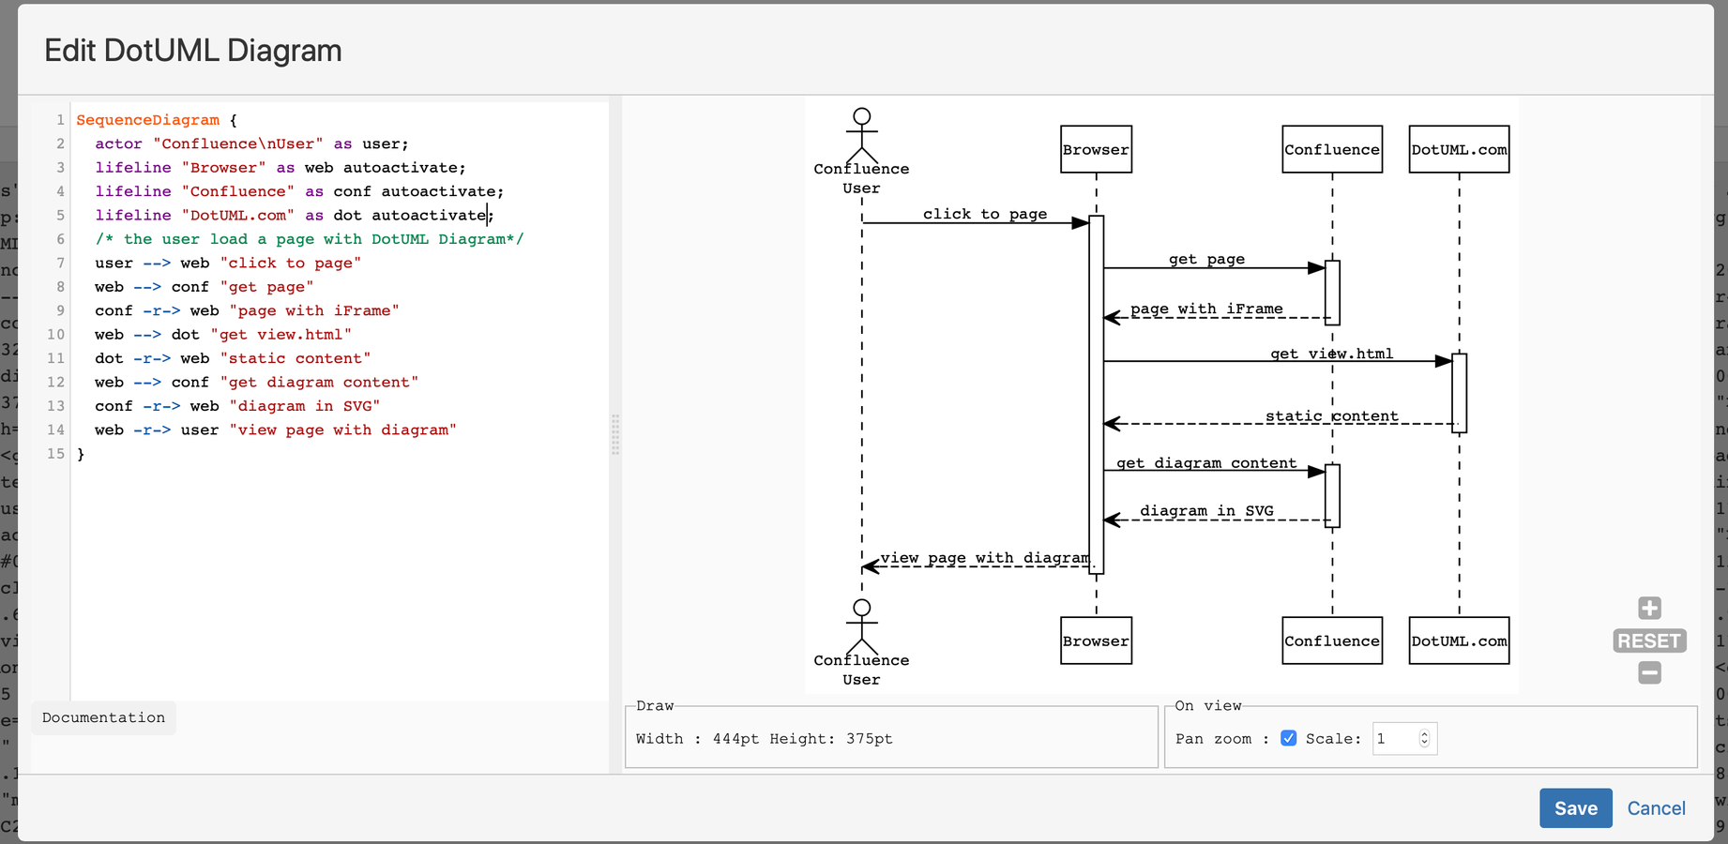Click line number 10 in the gutter
1728x844 pixels.
(56, 335)
